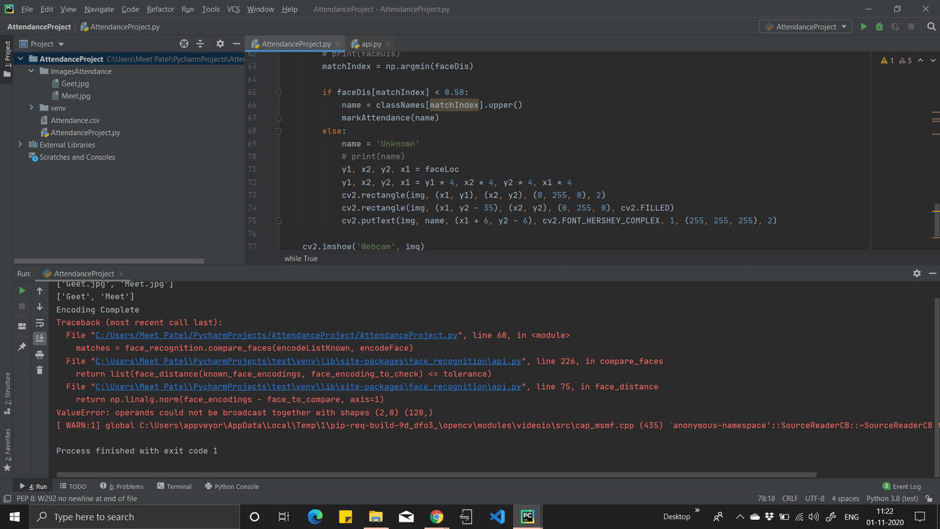Select Attendance.csv in project tree

click(x=70, y=120)
